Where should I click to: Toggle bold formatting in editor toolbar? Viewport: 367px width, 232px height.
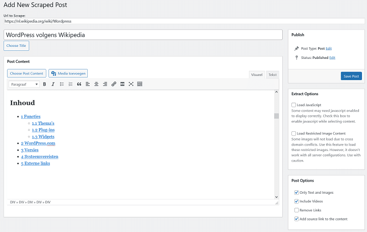(44, 84)
